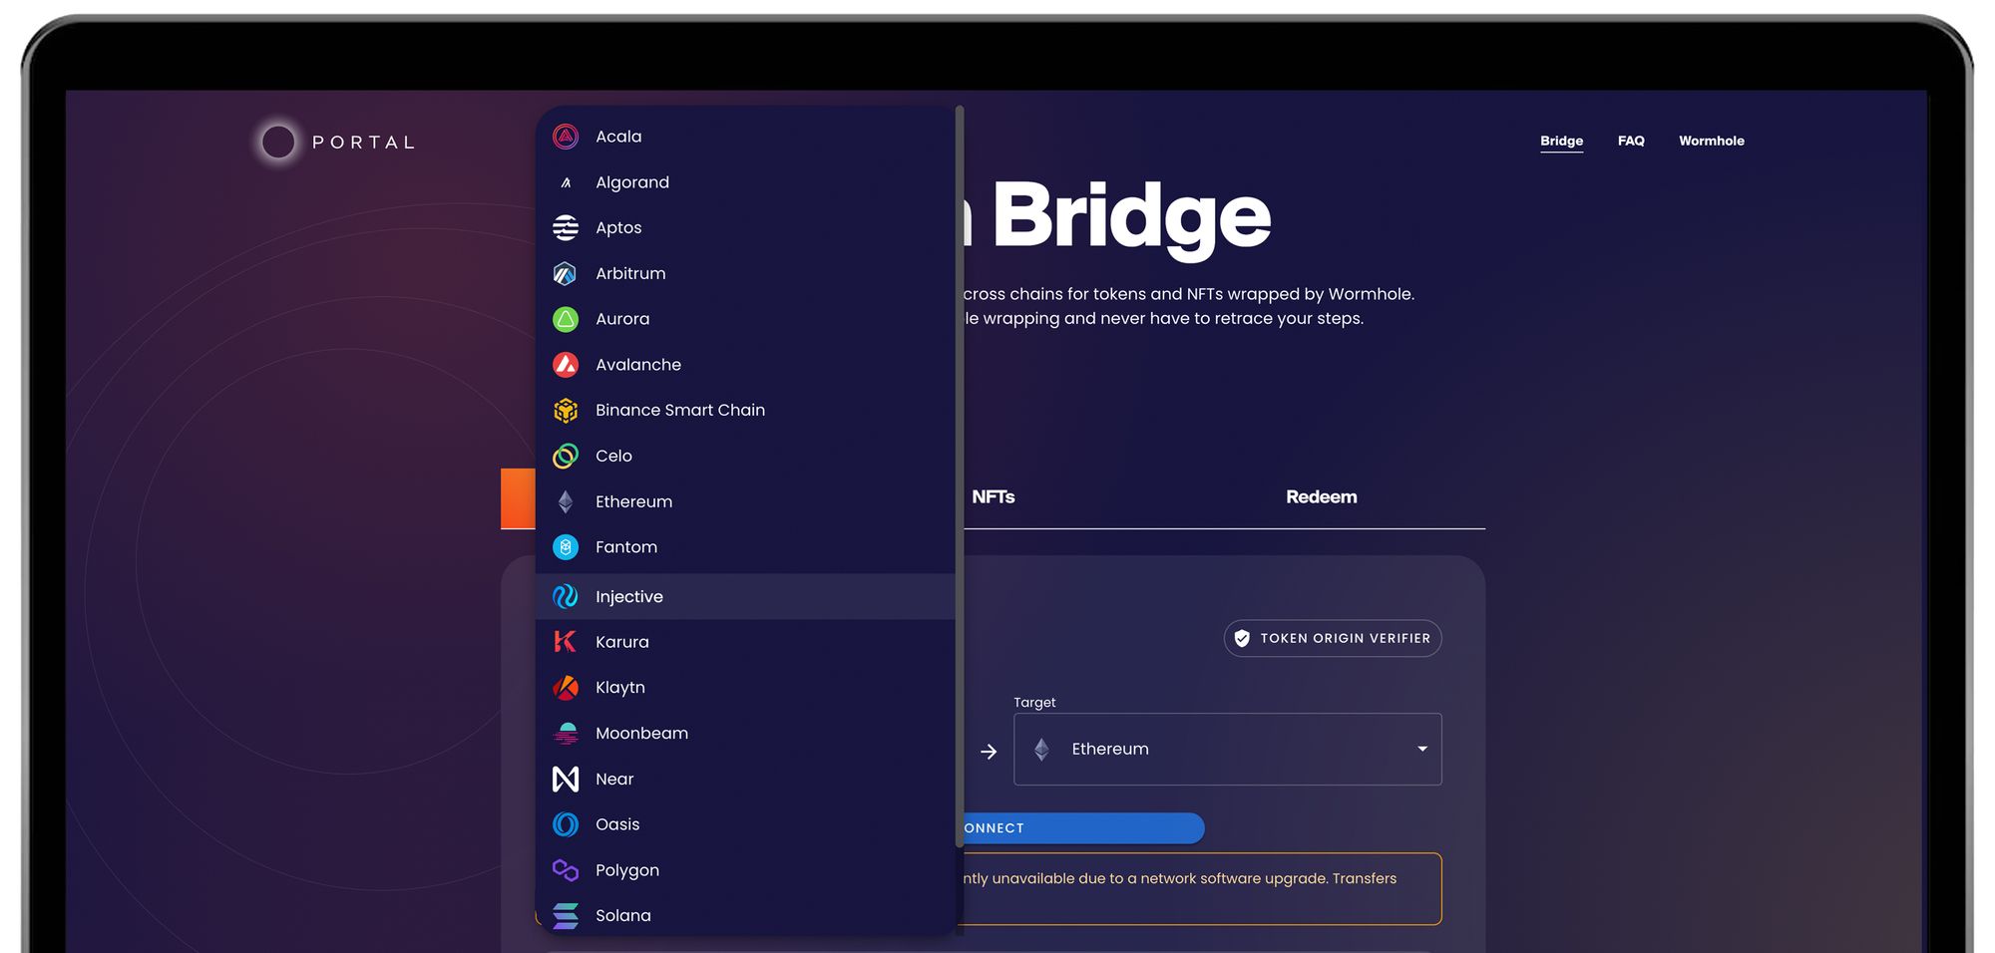
Task: Open the FAQ nav link
Action: pos(1631,141)
